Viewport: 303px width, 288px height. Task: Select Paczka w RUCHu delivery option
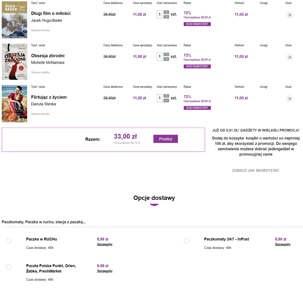point(9,241)
